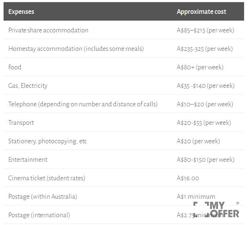248x225 pixels.
Task: Click the A$16.00 cinema ticket price
Action: coord(188,178)
